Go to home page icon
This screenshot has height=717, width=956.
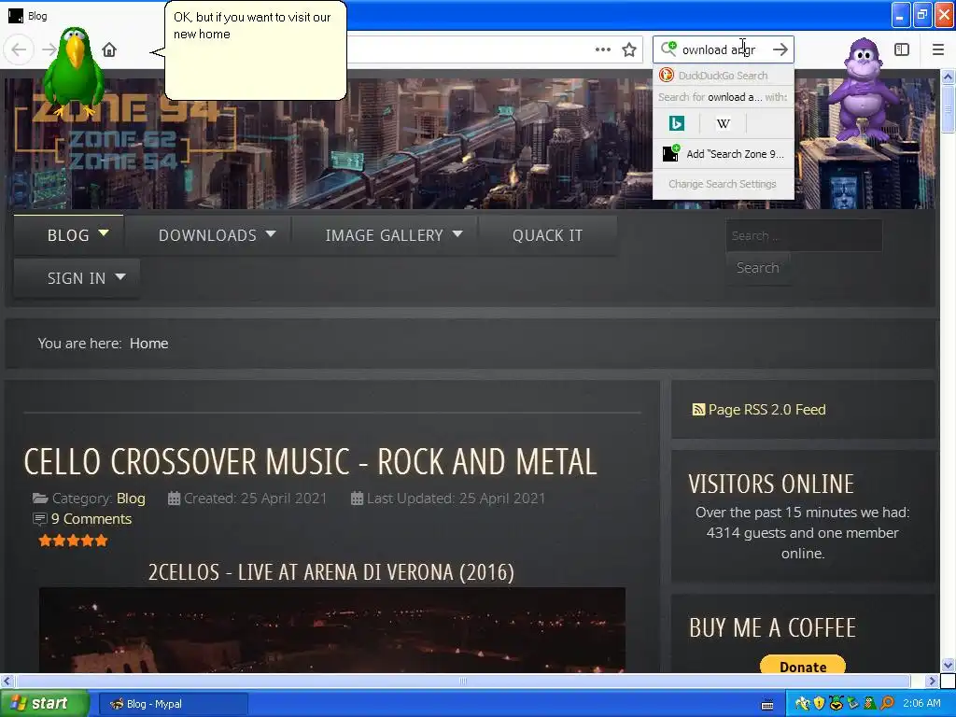(x=109, y=49)
